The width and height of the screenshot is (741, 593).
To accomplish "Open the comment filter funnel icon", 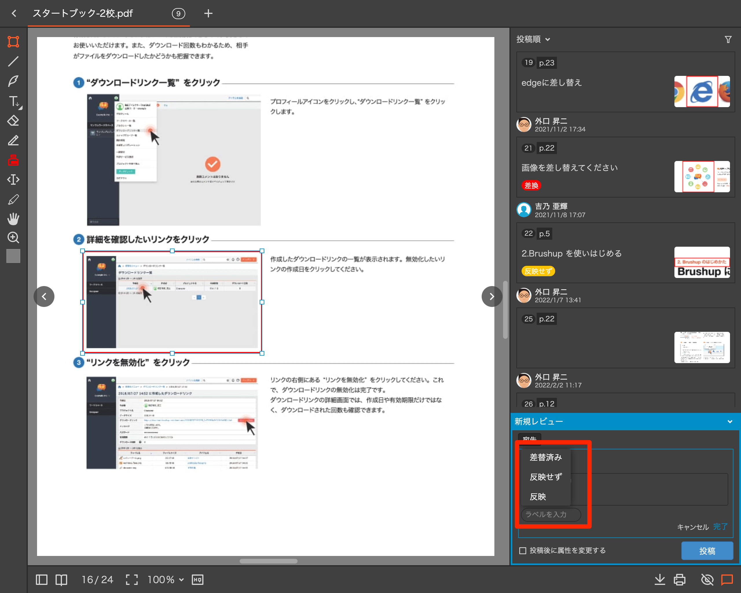I will [728, 40].
